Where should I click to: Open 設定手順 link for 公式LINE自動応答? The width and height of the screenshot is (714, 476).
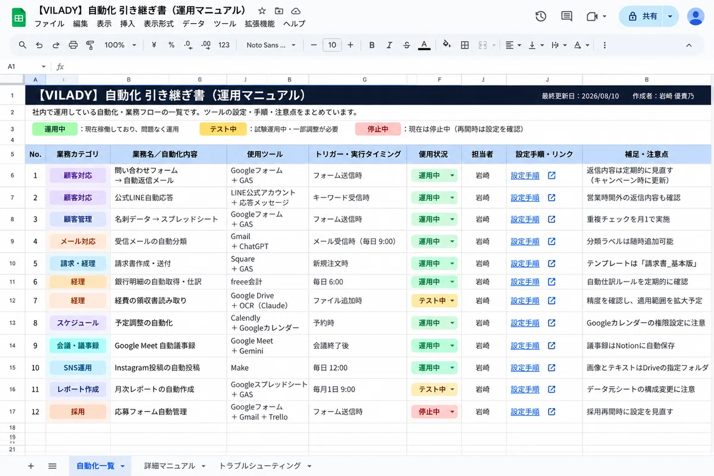point(525,198)
